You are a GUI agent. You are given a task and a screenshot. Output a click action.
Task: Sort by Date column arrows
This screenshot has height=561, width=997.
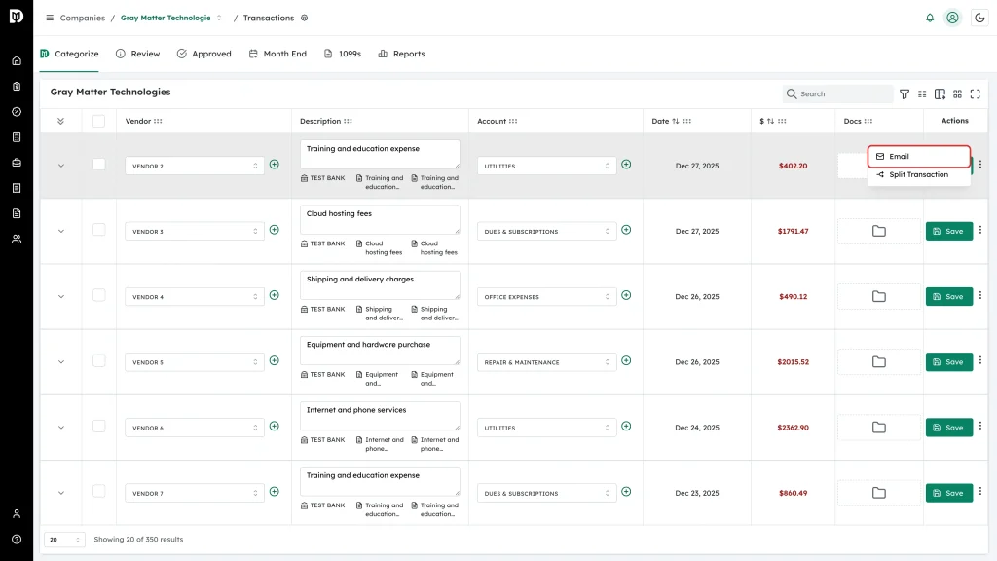(x=676, y=121)
